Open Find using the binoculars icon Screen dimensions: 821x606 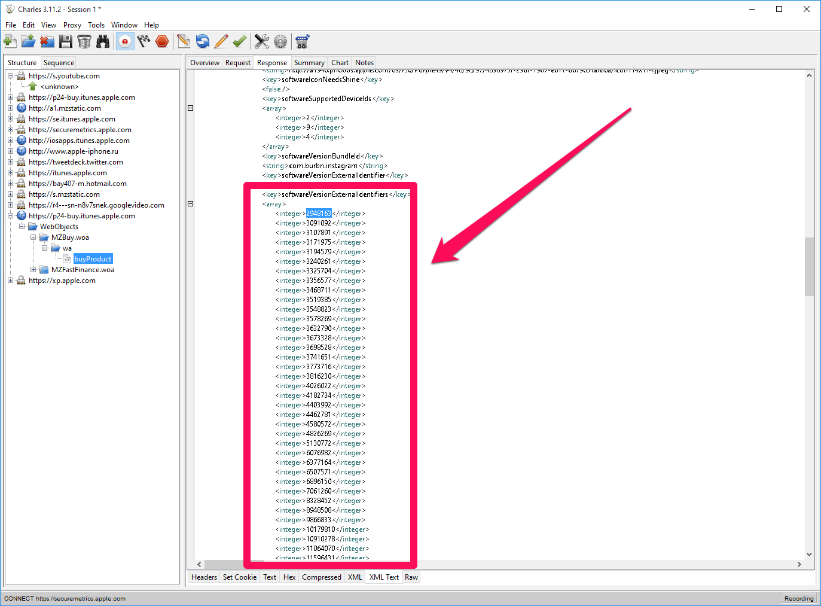coord(103,41)
